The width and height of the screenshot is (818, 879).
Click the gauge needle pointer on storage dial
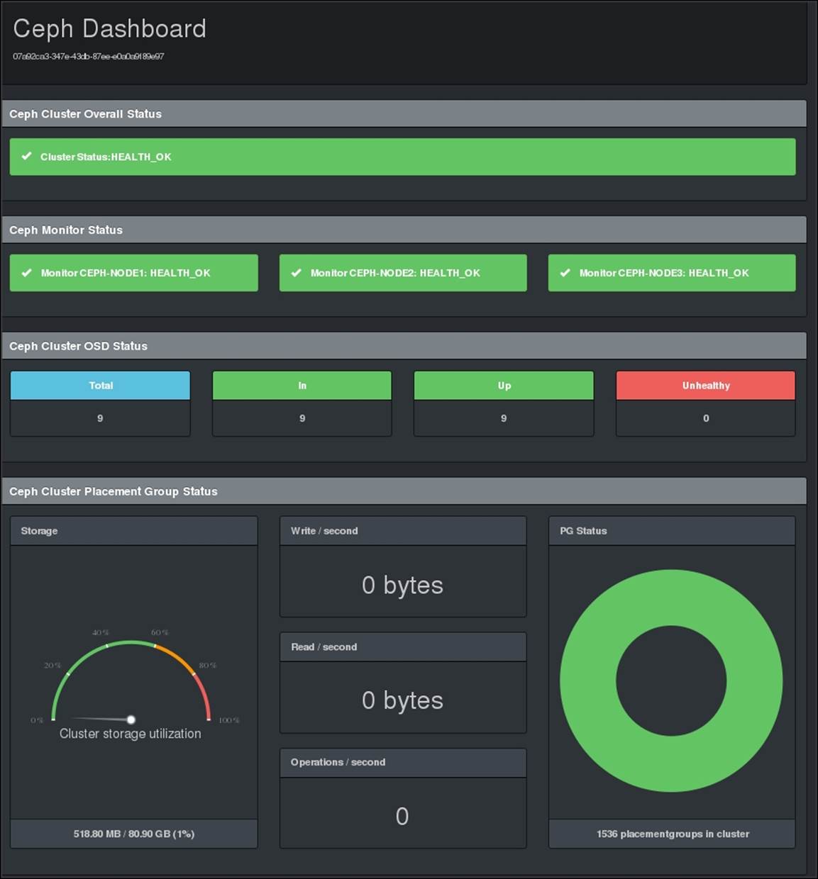point(131,719)
